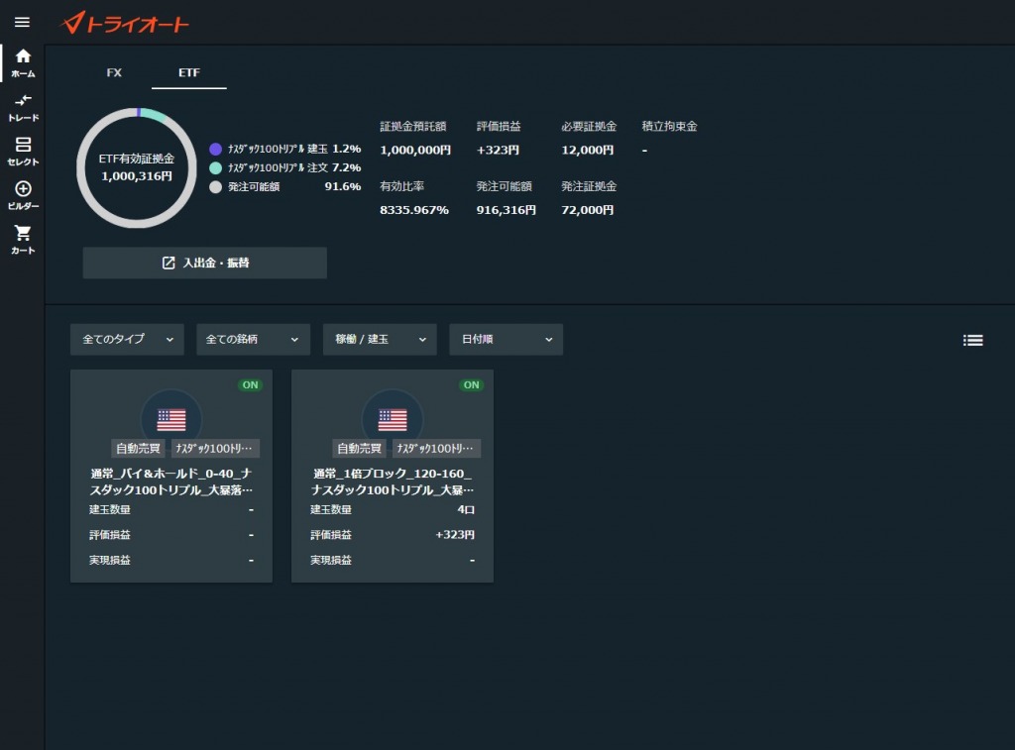Expand the 全てのタイプ dropdown

coord(127,339)
